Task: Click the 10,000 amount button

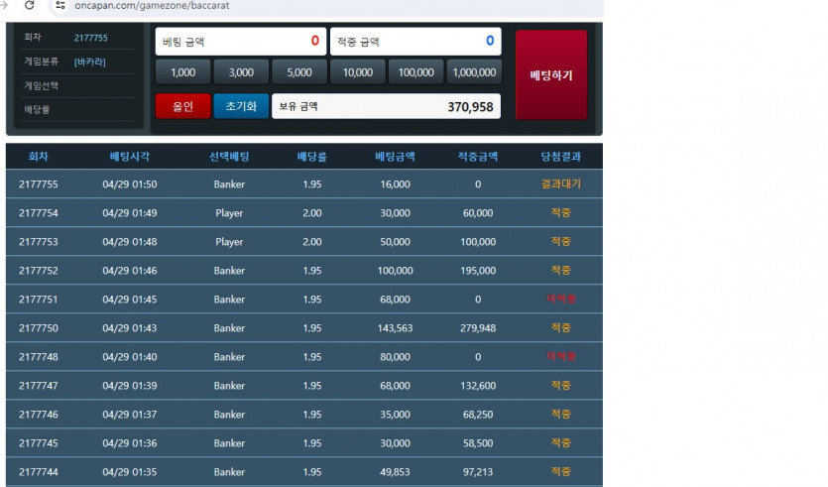Action: click(x=358, y=72)
